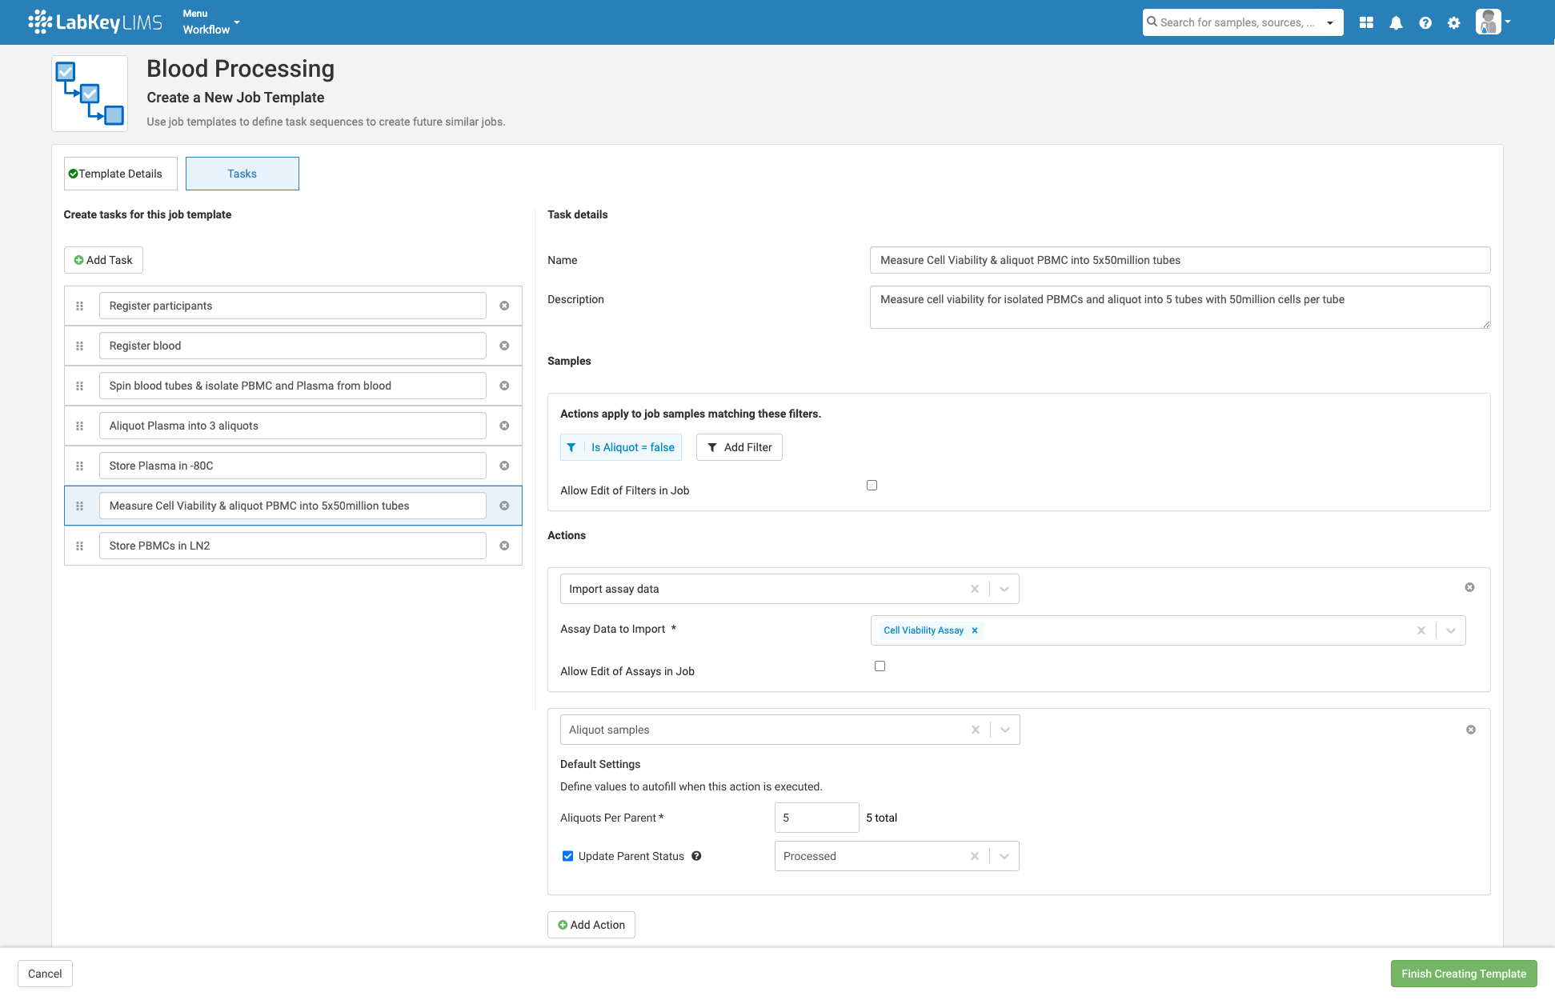Switch to Template Details tab
This screenshot has width=1555, height=1000.
120,174
